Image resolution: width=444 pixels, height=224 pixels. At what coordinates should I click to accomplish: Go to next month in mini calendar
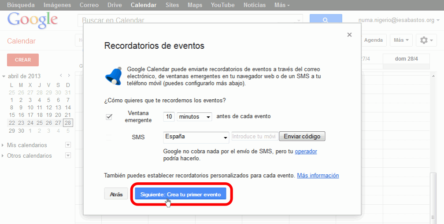[x=69, y=76]
